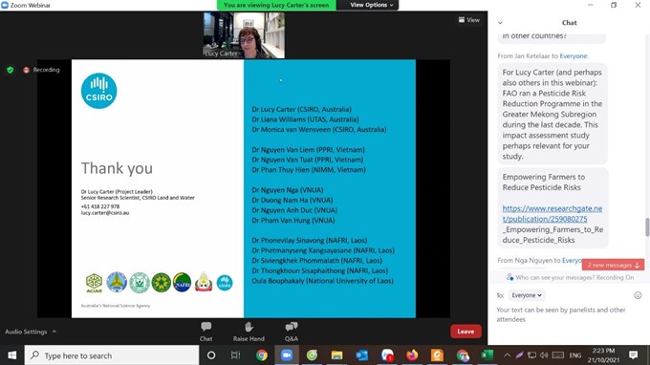Collapse the Chat panel chevron
Screen dimensions: 650x365
coord(500,23)
